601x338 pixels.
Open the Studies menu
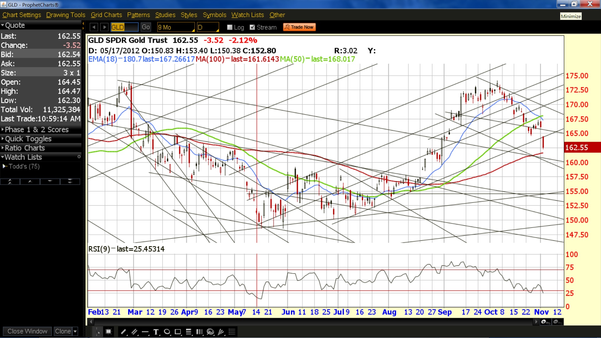165,15
